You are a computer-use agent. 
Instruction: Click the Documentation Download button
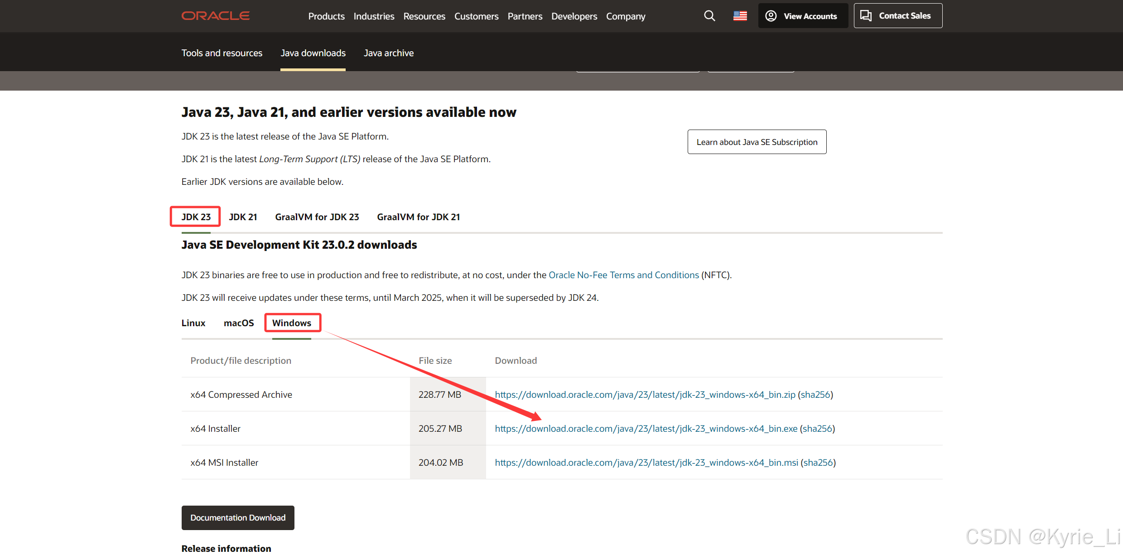coord(238,517)
